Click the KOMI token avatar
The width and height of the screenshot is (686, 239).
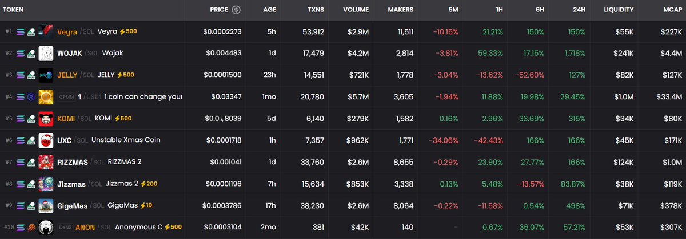tap(46, 119)
